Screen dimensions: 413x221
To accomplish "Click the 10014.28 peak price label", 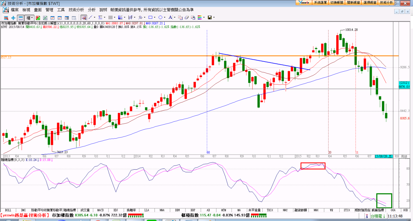I will [351, 30].
